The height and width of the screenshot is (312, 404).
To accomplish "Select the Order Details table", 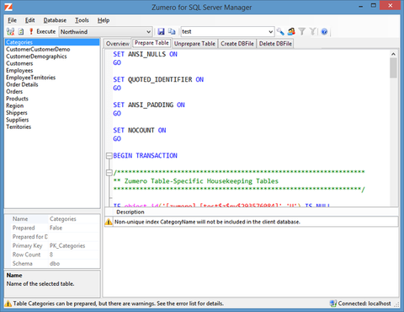I will pos(22,84).
